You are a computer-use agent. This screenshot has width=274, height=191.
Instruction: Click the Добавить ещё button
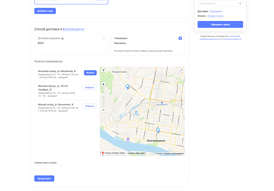(x=45, y=11)
